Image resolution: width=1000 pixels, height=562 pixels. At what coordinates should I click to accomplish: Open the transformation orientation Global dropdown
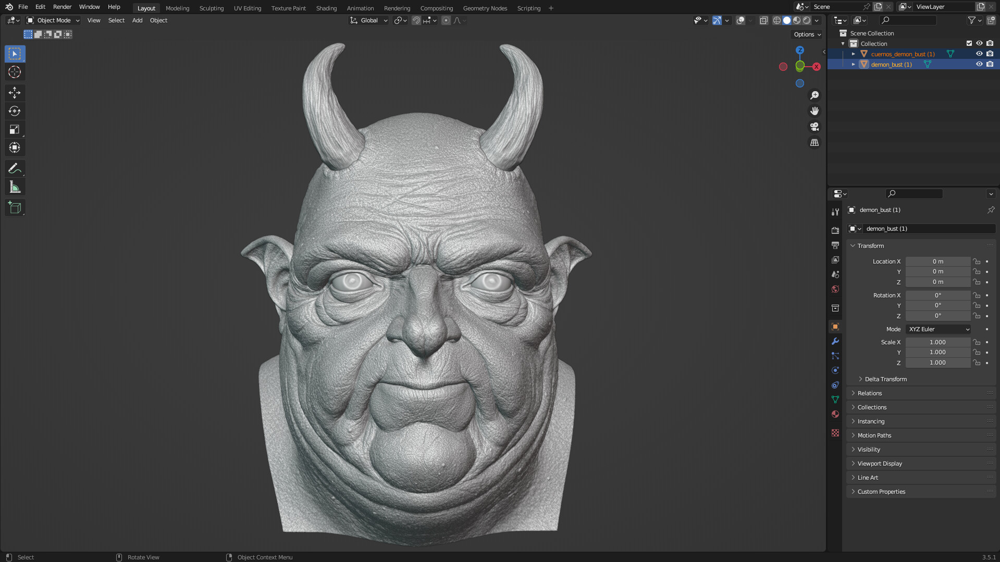[368, 20]
